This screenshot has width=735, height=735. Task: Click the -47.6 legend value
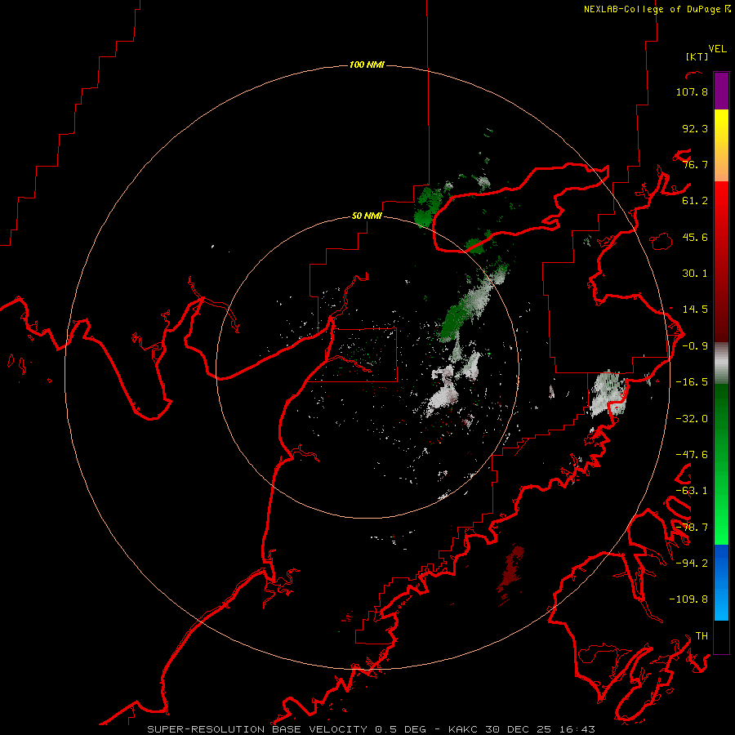pos(692,455)
